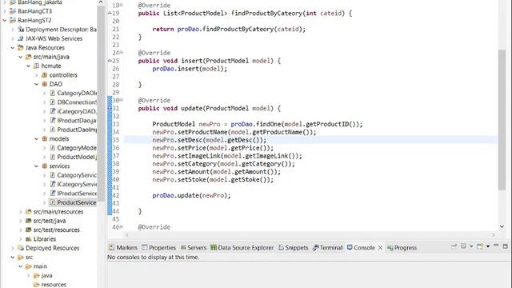Screen dimensions: 512x288
Task: Click the line 'proDao.update(newPro);' in editor
Action: (191, 195)
